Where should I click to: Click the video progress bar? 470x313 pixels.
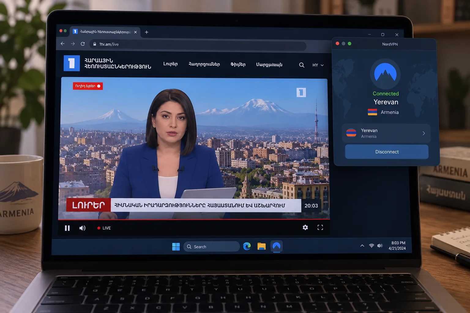pos(194,219)
